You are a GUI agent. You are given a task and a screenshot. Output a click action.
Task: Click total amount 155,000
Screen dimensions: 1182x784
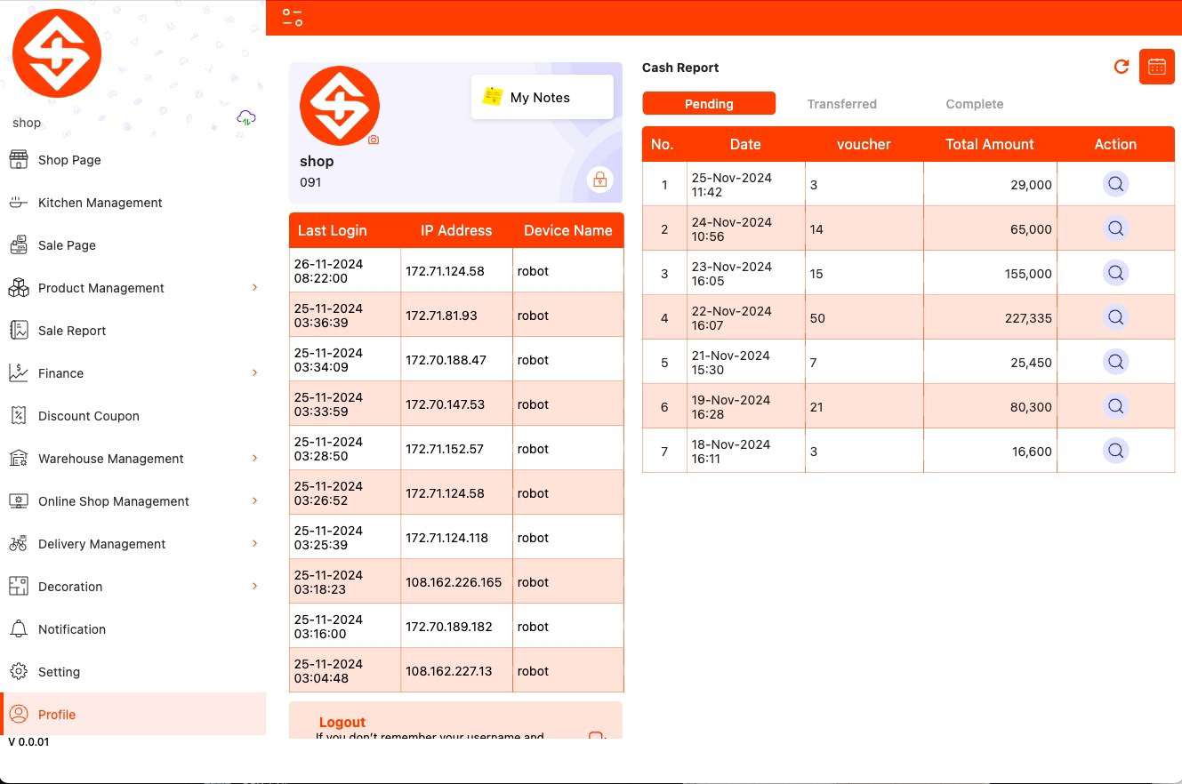coord(1028,274)
